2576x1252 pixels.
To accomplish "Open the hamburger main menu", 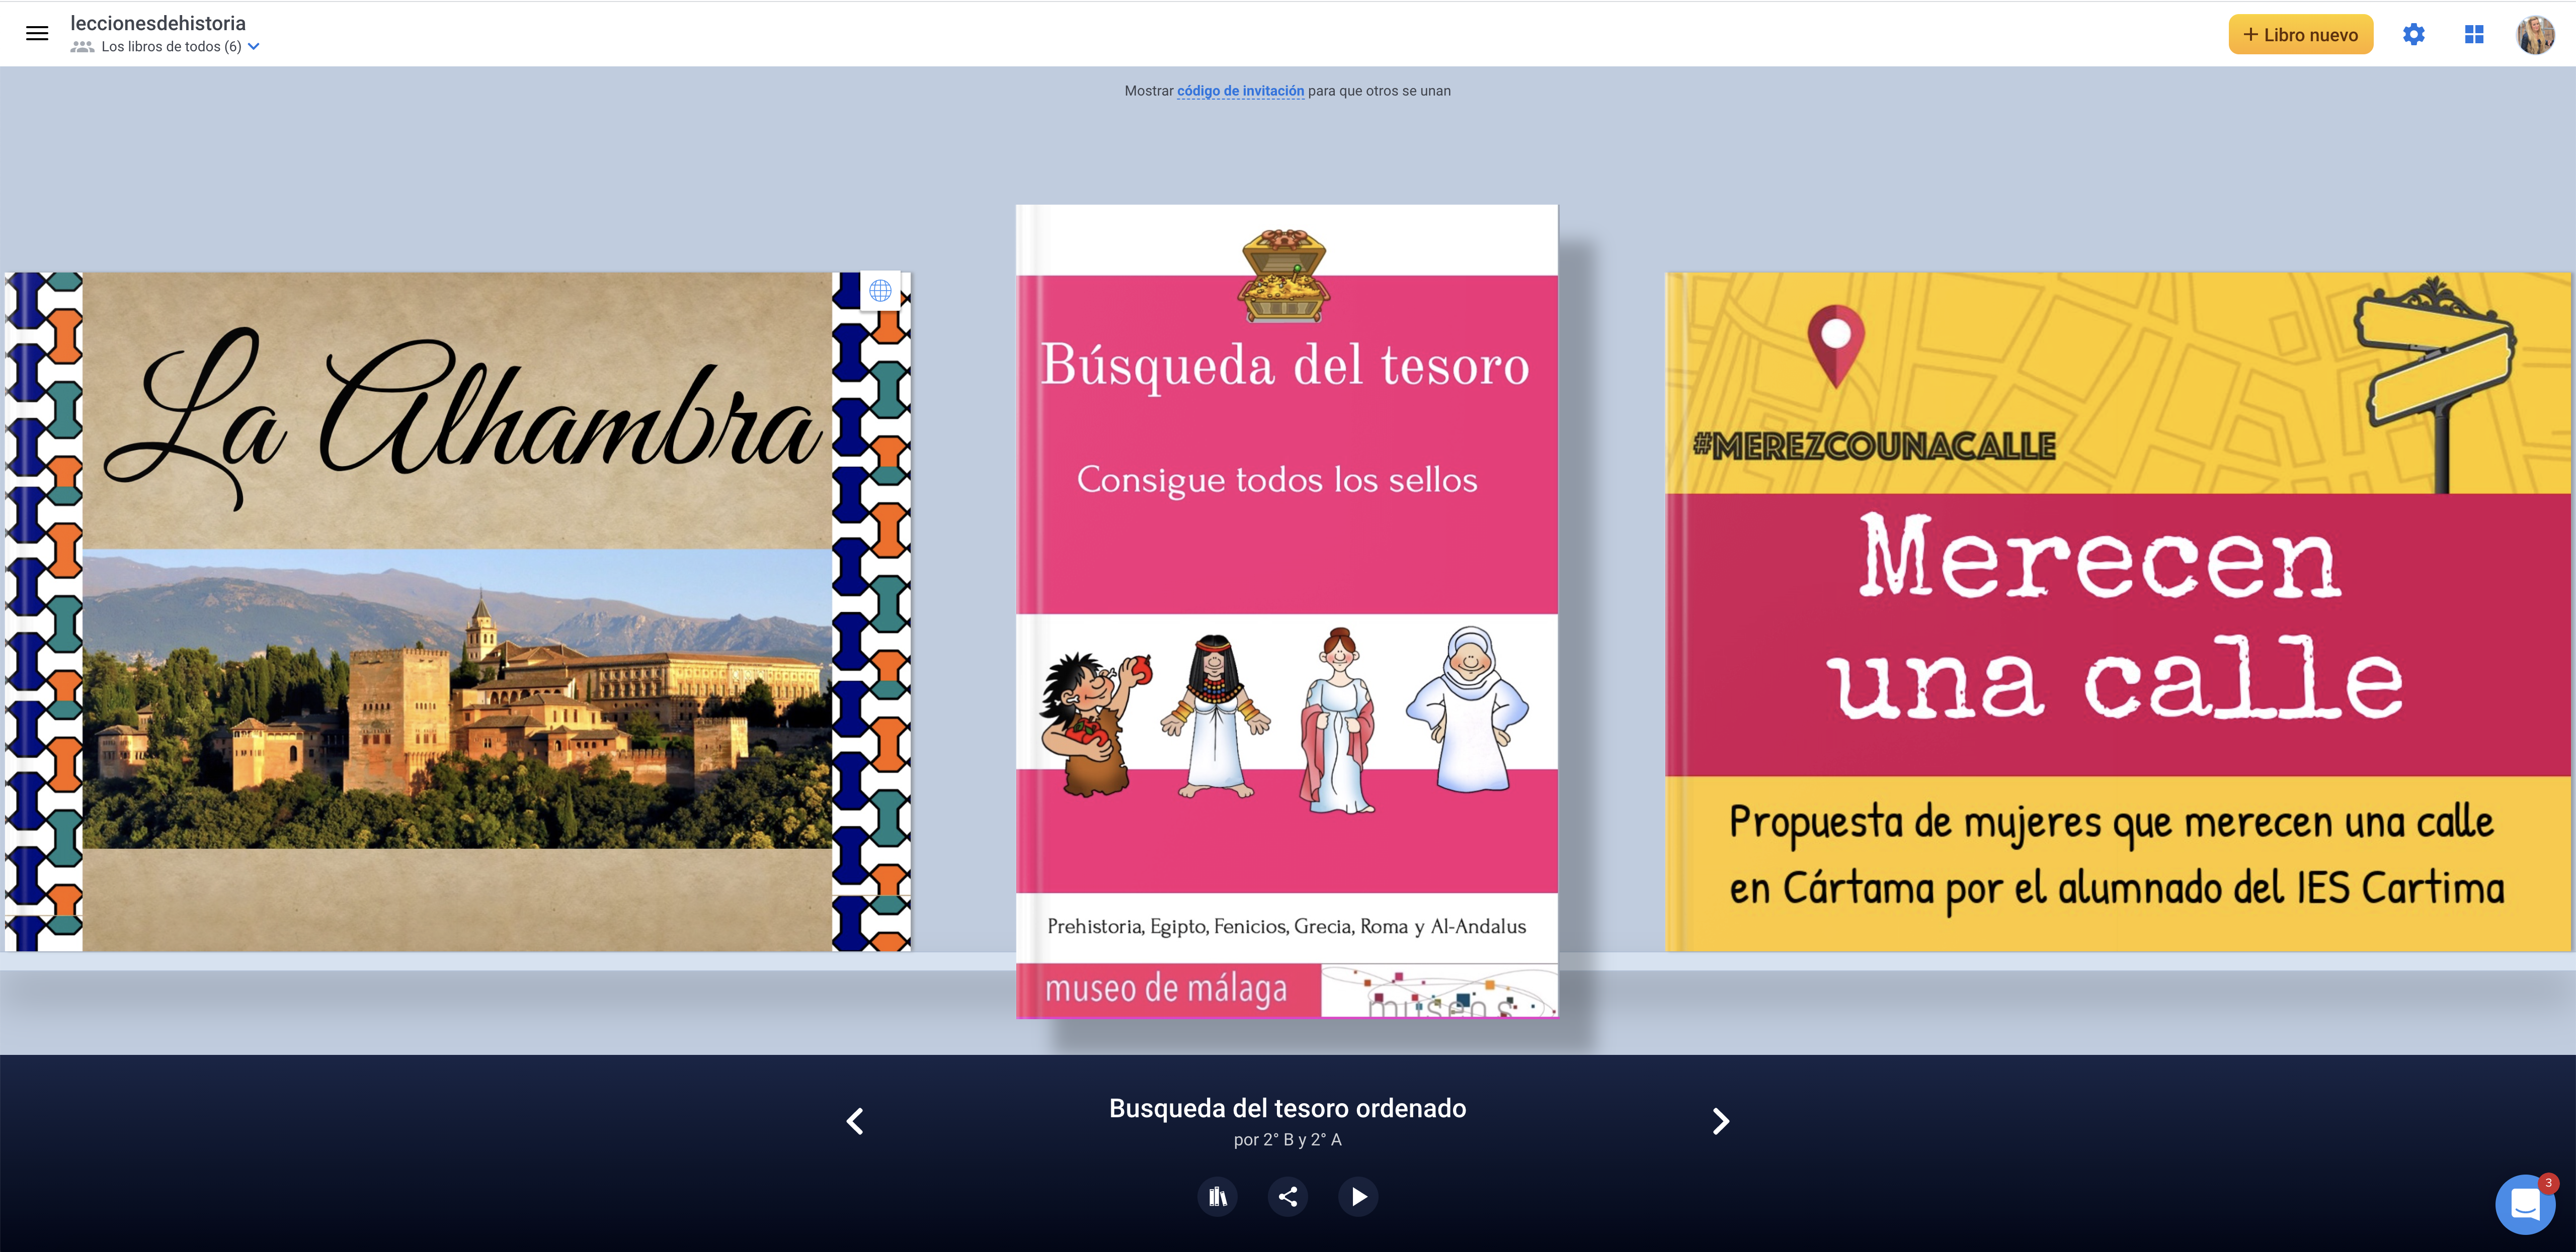I will tap(37, 34).
